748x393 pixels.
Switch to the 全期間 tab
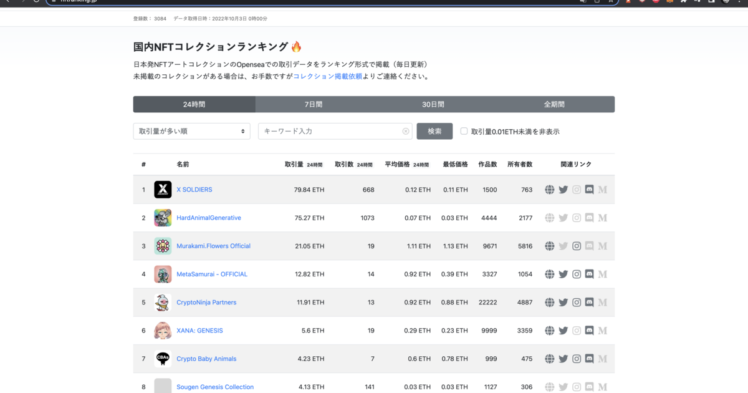554,104
